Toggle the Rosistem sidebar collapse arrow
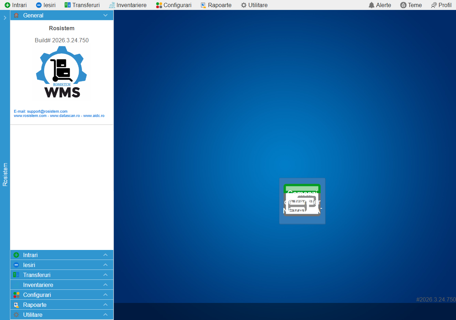This screenshot has width=456, height=320. (x=5, y=18)
